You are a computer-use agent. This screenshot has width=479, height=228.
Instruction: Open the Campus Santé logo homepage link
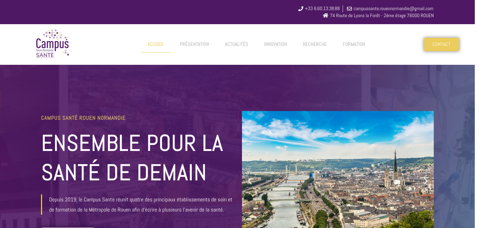53,44
